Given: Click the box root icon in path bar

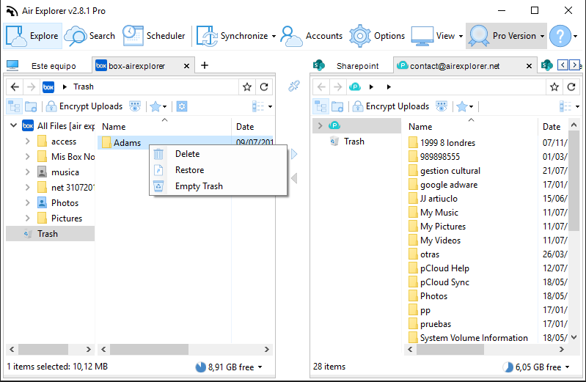Looking at the screenshot, I should [48, 87].
